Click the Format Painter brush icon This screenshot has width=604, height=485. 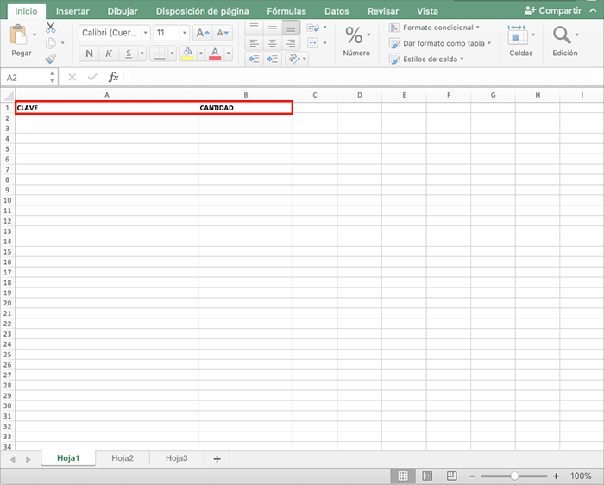(x=50, y=59)
